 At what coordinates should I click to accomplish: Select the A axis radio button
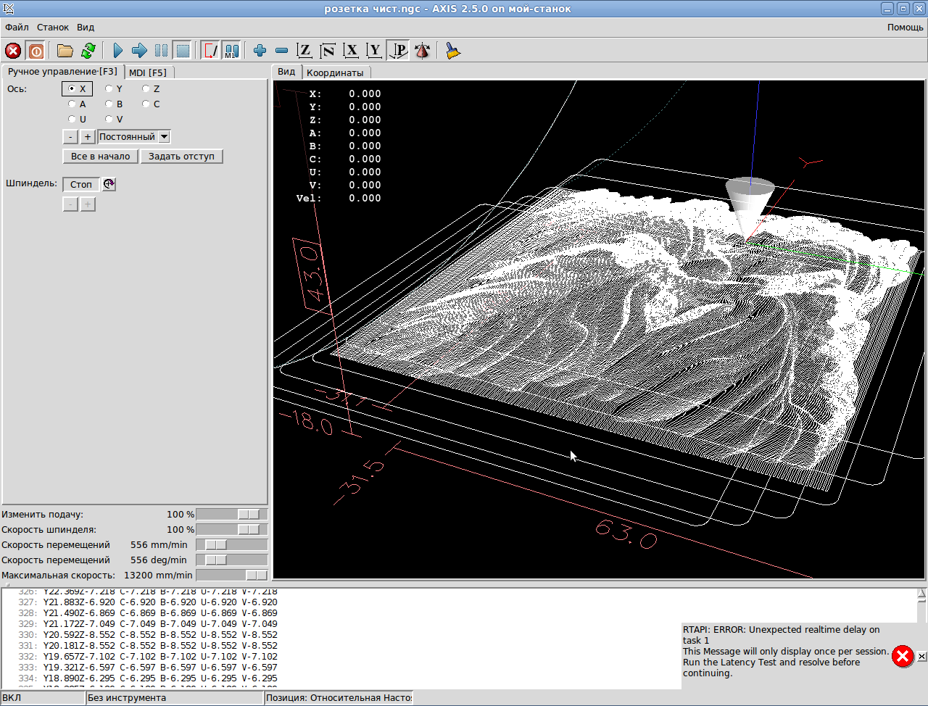[72, 104]
